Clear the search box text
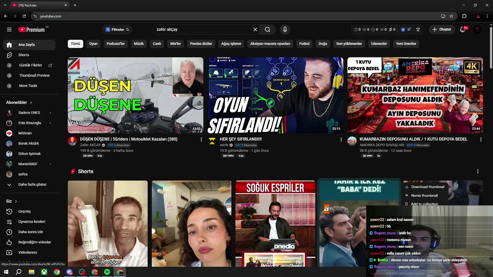The height and width of the screenshot is (277, 493). click(x=255, y=30)
